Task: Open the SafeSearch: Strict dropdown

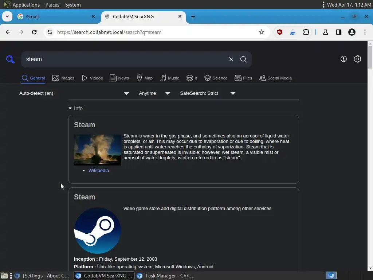Action: 207,93
